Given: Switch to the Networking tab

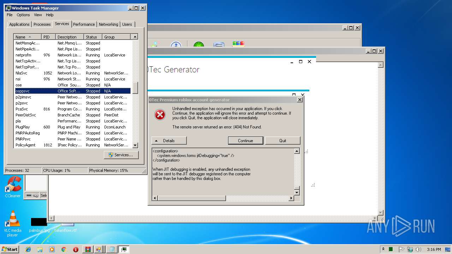Looking at the screenshot, I should click(x=108, y=24).
